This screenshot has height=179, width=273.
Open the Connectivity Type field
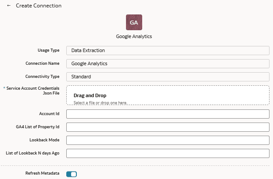click(168, 77)
